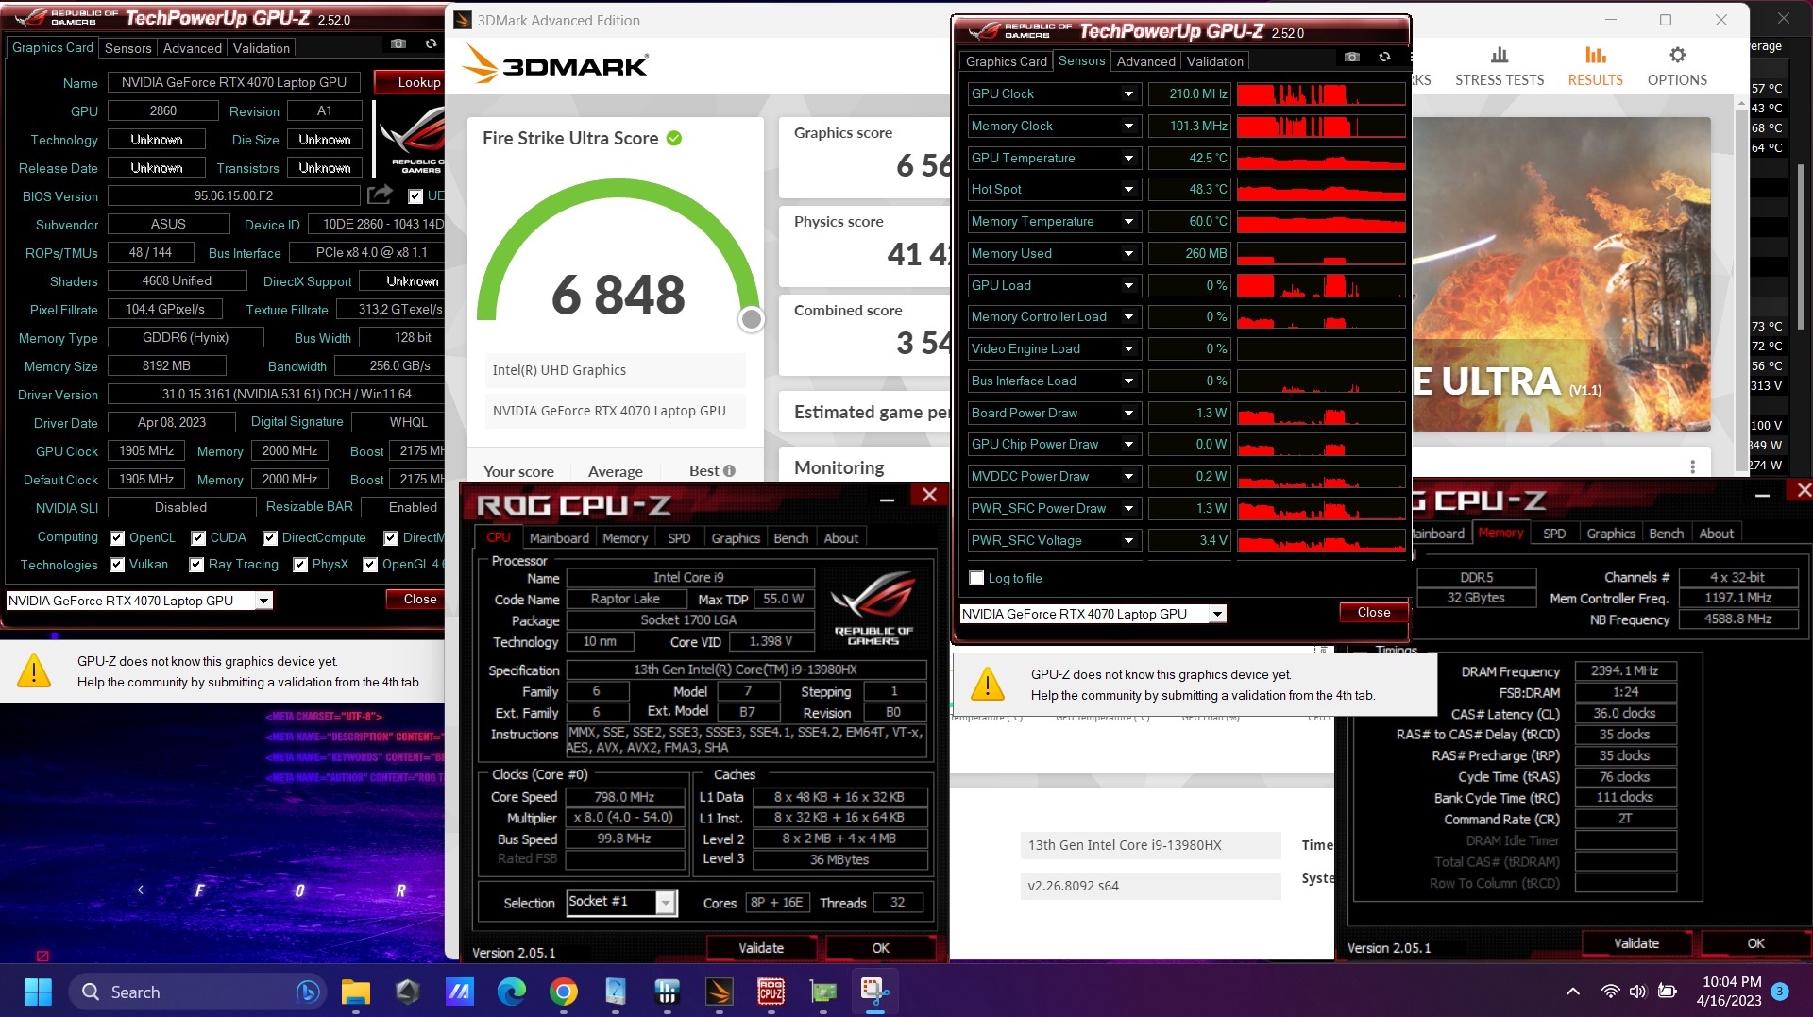Open SPD tab in right CPU-Z window
This screenshot has width=1813, height=1017.
coord(1554,534)
